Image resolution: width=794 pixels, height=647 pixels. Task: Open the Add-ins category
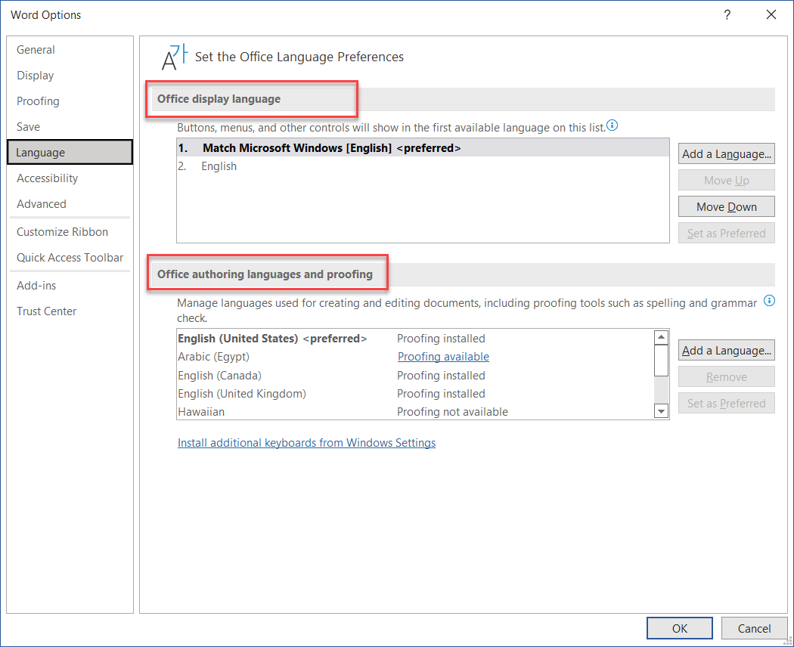tap(70, 286)
